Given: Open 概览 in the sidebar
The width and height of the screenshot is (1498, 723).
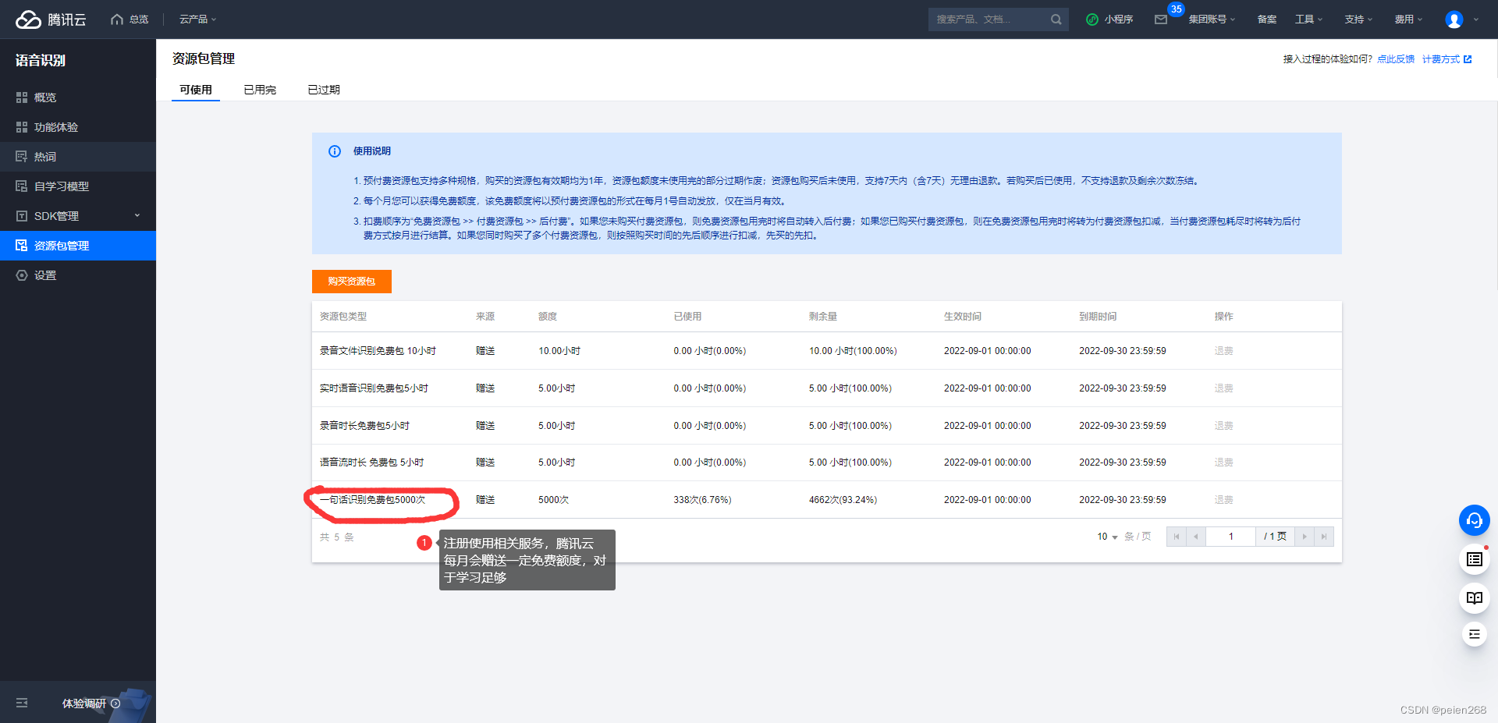Looking at the screenshot, I should [x=45, y=97].
